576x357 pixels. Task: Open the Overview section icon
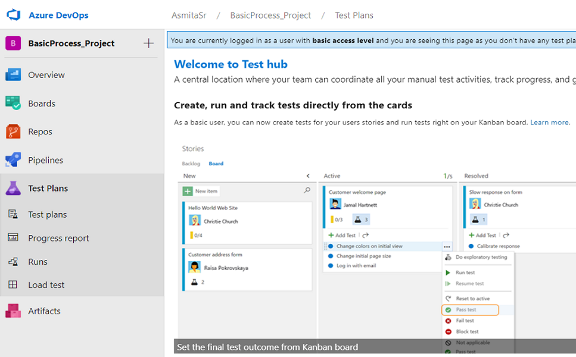(13, 75)
